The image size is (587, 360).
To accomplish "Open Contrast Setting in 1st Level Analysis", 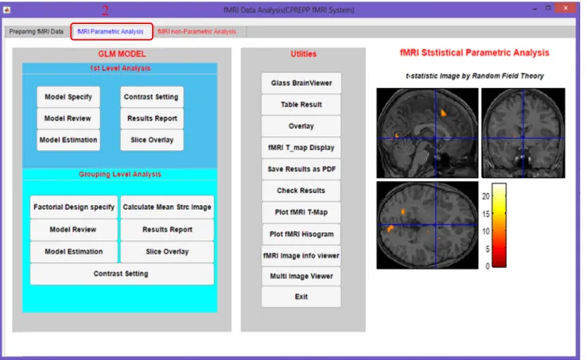I will (x=152, y=97).
